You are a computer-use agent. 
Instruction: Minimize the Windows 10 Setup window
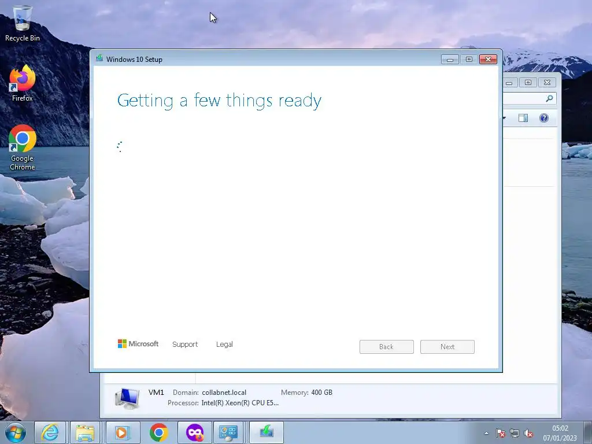[x=450, y=60]
